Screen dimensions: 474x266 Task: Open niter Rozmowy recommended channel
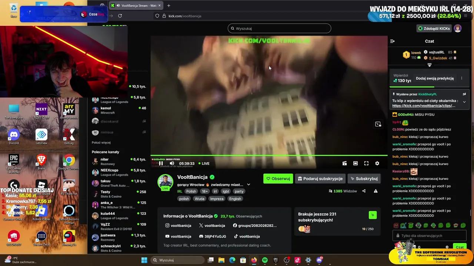coord(119,161)
